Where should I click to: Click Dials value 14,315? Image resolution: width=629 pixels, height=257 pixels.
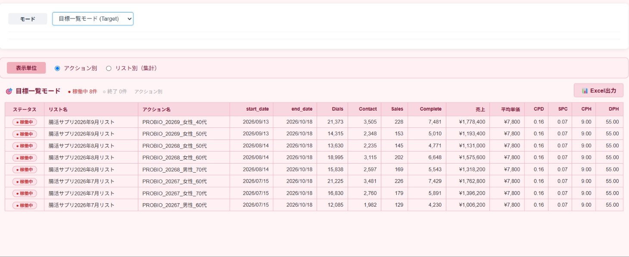[x=335, y=134]
